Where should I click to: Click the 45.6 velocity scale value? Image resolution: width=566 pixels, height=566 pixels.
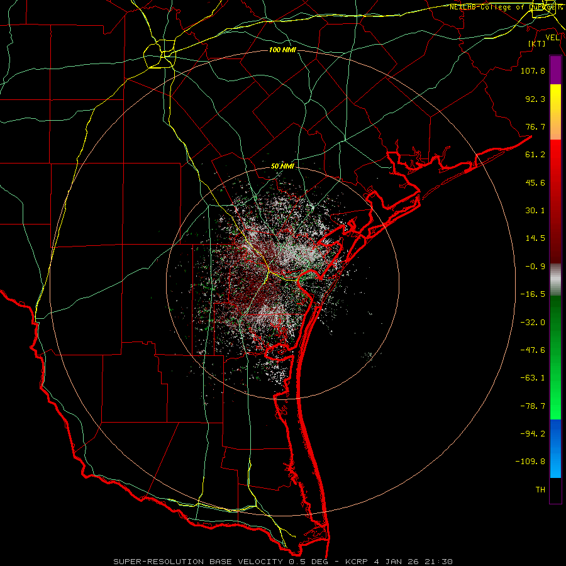535,182
